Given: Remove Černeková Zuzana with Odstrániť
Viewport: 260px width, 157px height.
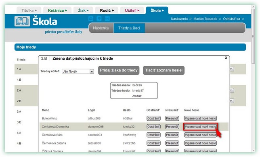Looking at the screenshot, I should tap(153, 143).
